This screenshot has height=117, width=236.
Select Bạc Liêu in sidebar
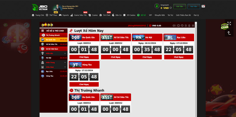point(53,71)
